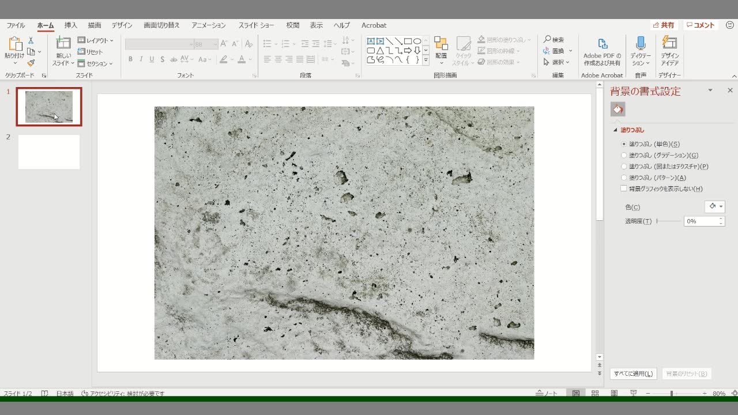Check 背景グラフィックを表示しない checkbox
Image resolution: width=738 pixels, height=415 pixels.
point(623,188)
